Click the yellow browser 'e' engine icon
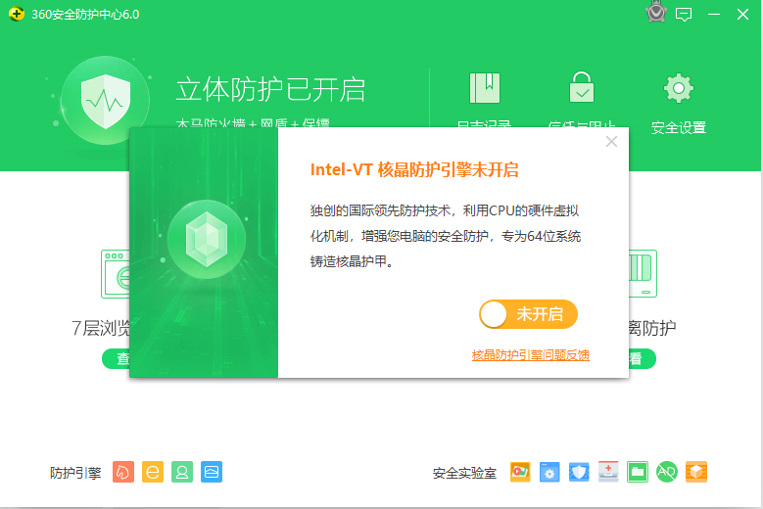 click(153, 472)
